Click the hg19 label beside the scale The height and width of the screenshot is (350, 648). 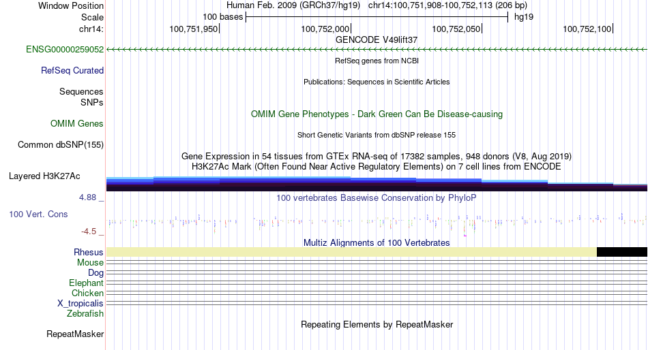[x=524, y=17]
